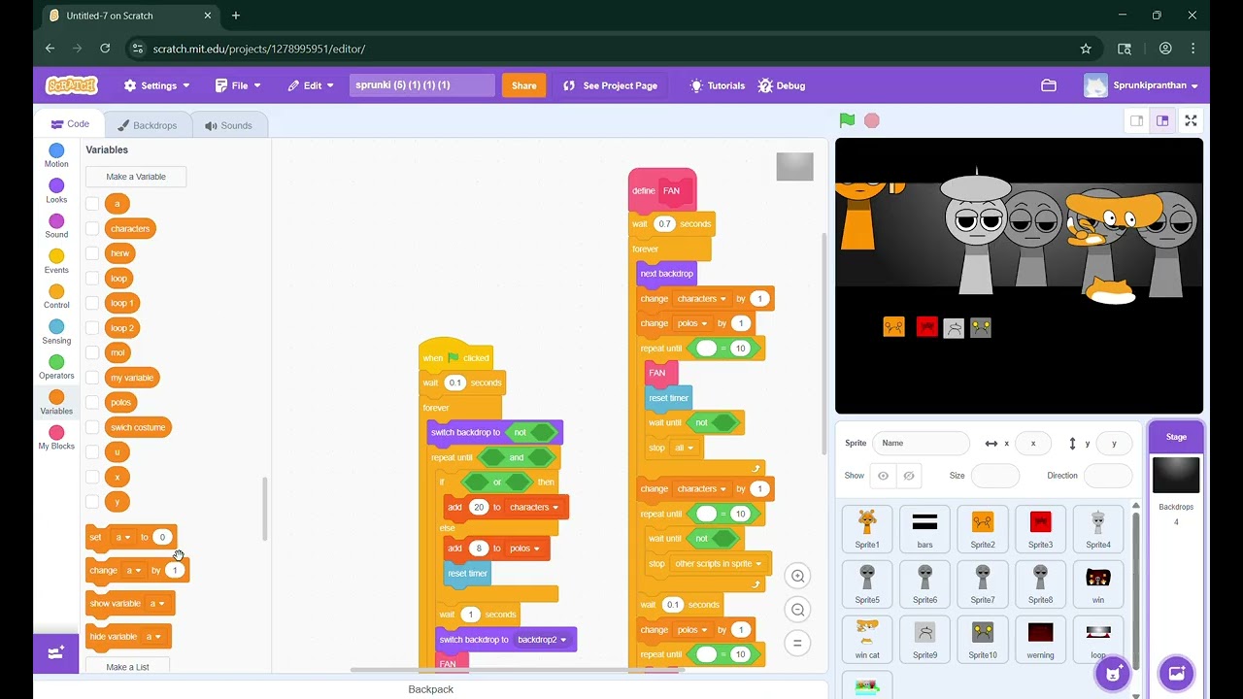
Task: Switch to the Backdrops tab
Action: click(148, 125)
